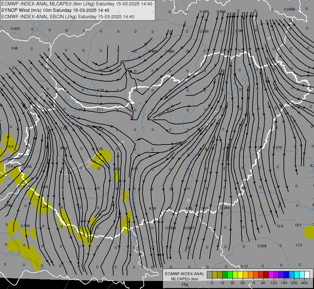Click the map value 17.0
Image resolution: width=314 pixels, height=289 pixels.
coord(299,245)
